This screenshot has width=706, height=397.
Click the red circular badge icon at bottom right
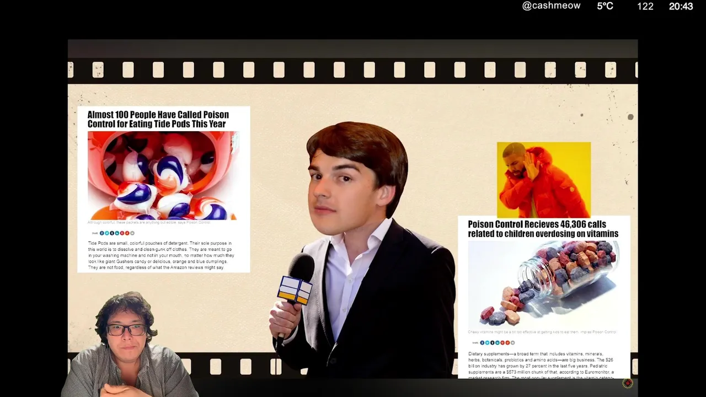(628, 383)
